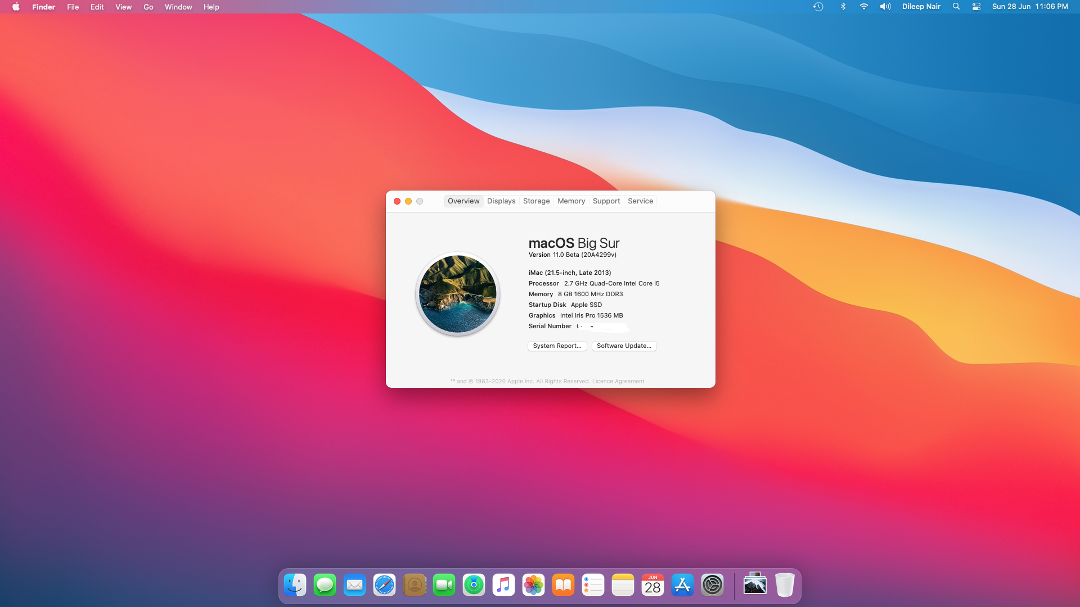Switch to the Storage tab
Image resolution: width=1080 pixels, height=607 pixels.
click(536, 201)
